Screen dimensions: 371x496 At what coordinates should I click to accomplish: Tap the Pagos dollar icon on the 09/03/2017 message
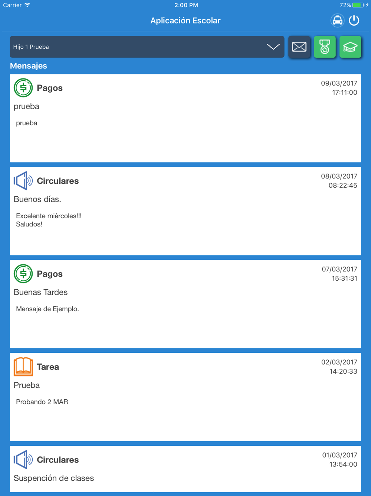[23, 88]
